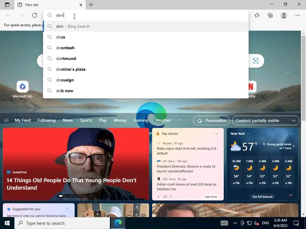This screenshot has width=306, height=229.
Task: Expand 'Strong gusty winds' alert arrow
Action: pos(293,146)
